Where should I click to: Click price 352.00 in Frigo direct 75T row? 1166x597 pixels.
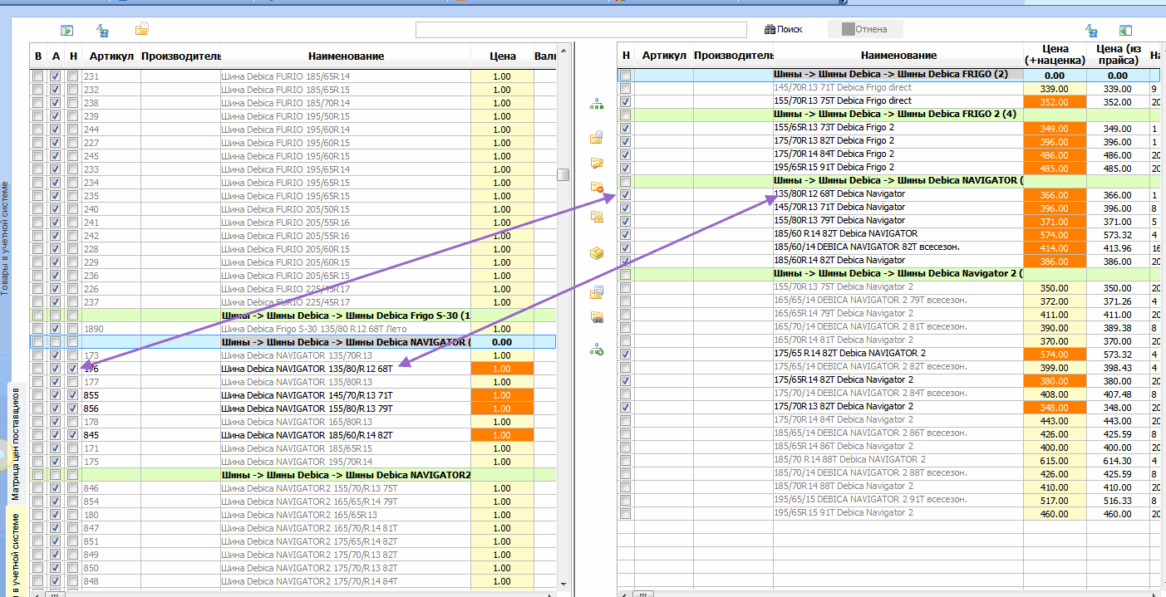(1055, 101)
